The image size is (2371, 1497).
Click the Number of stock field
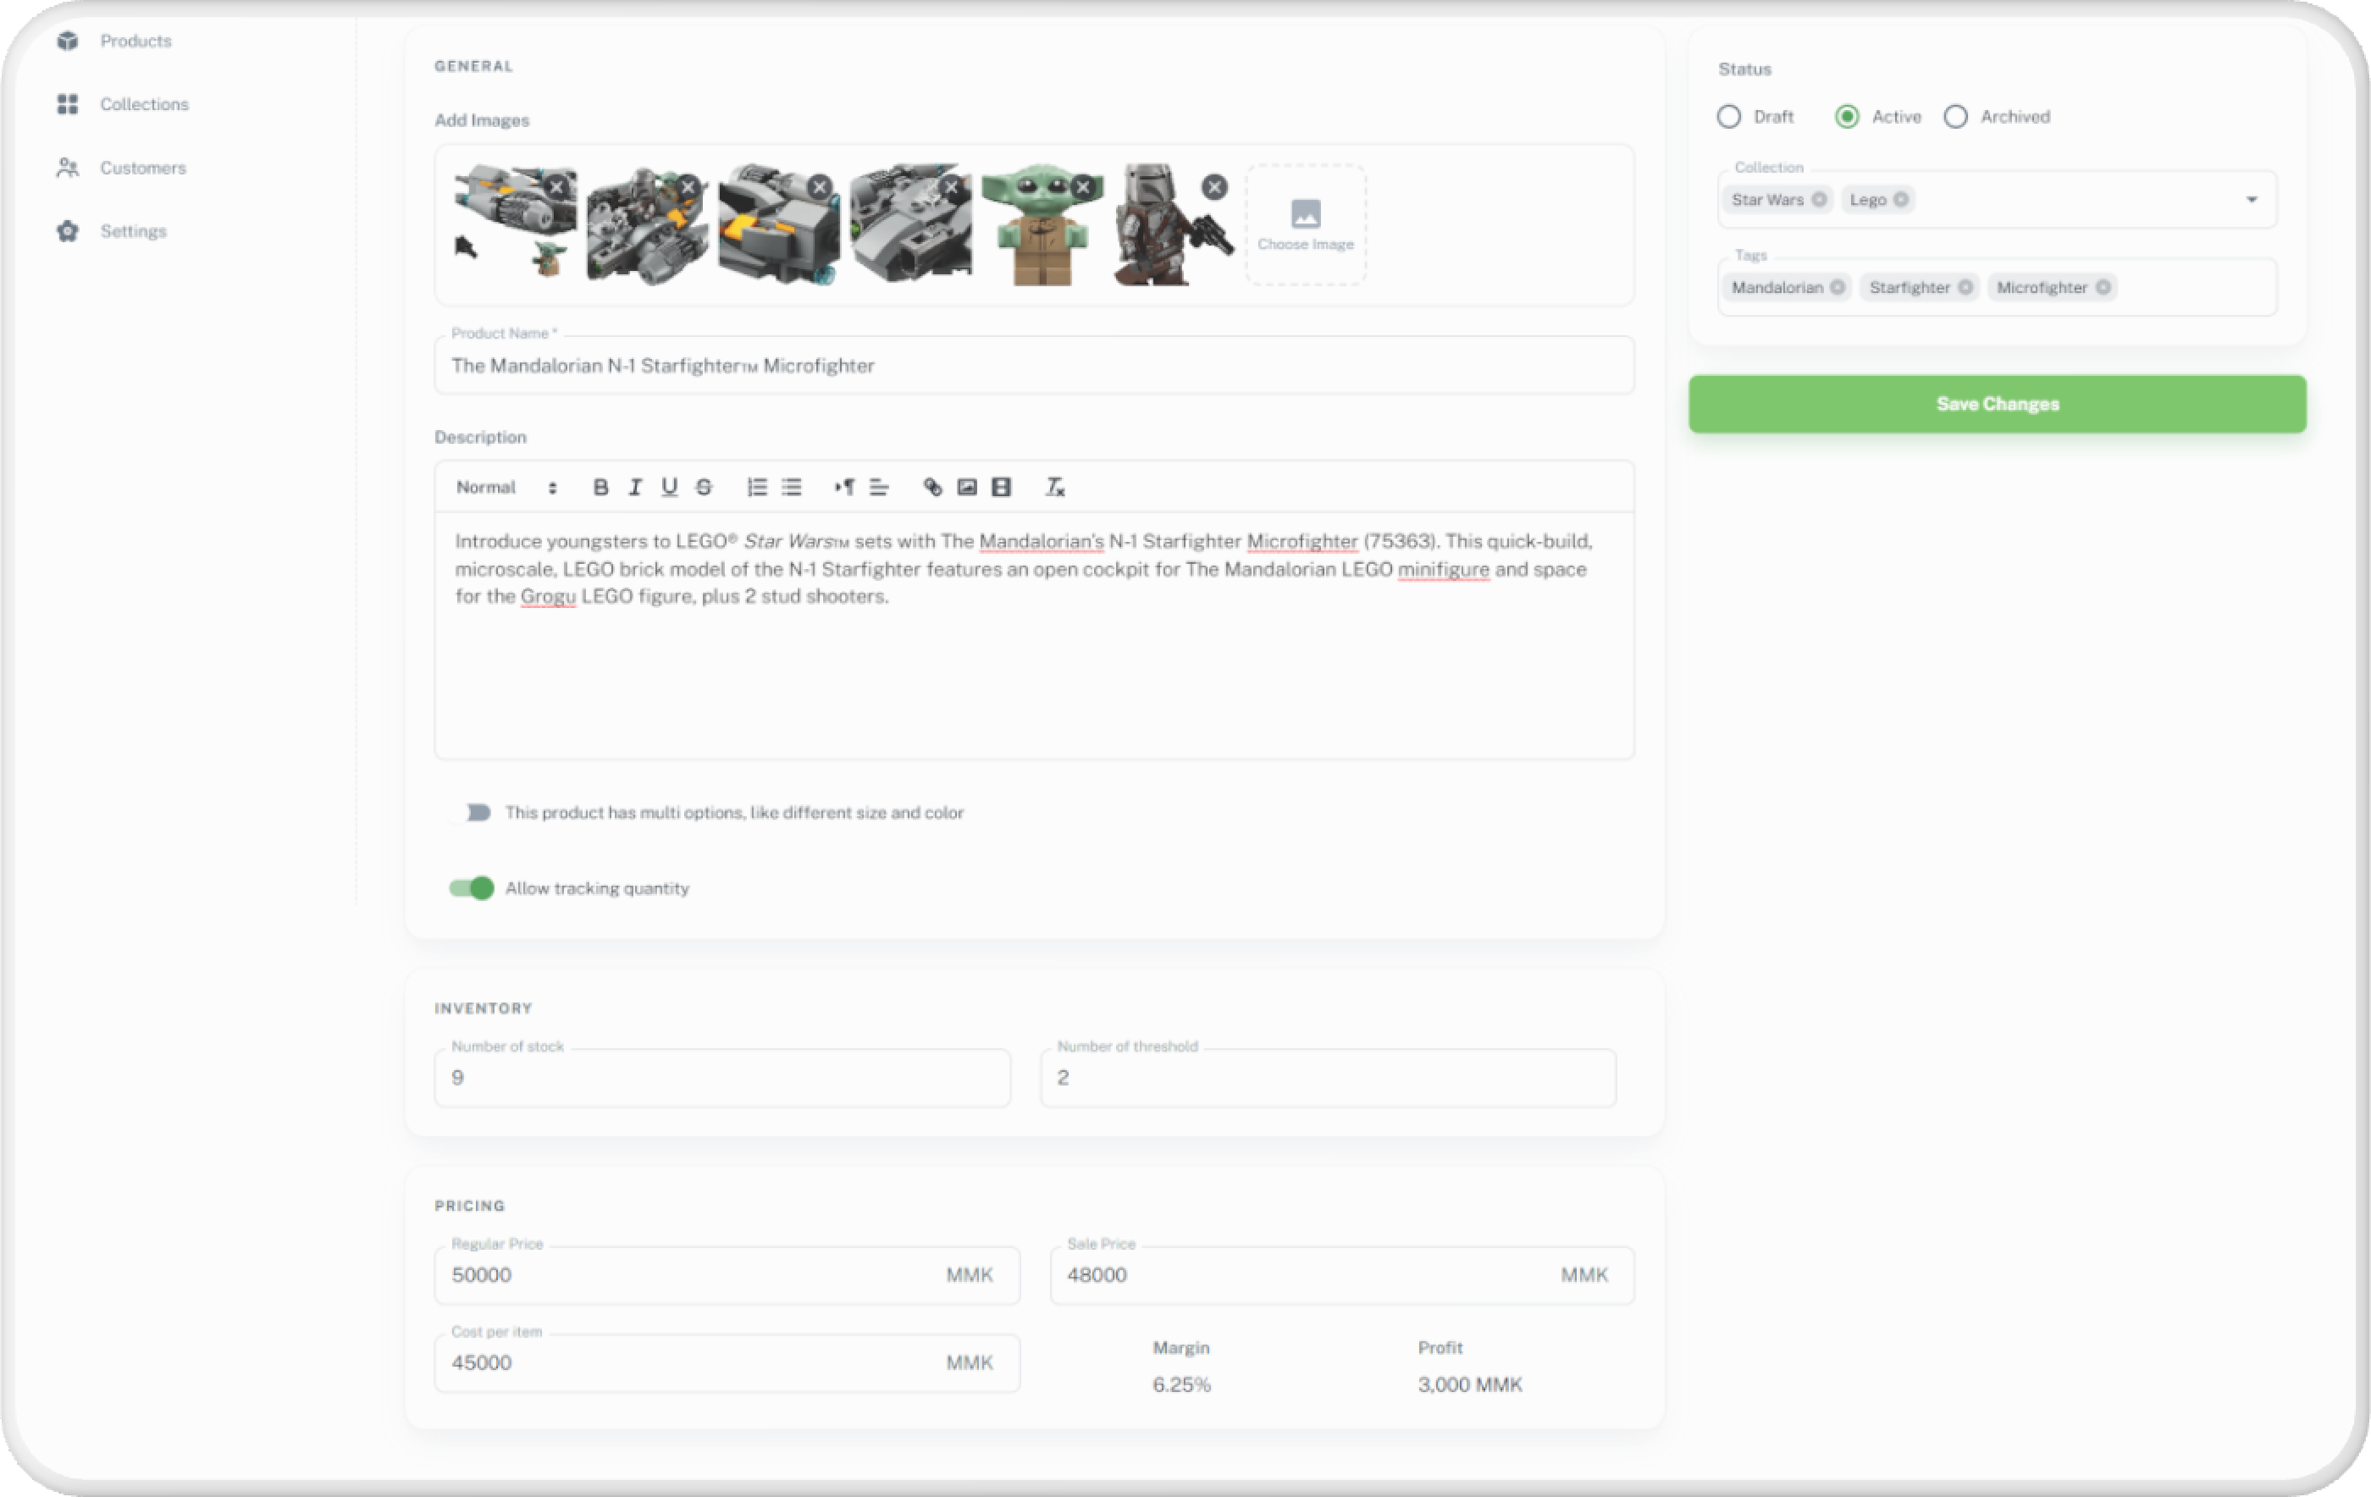click(721, 1077)
